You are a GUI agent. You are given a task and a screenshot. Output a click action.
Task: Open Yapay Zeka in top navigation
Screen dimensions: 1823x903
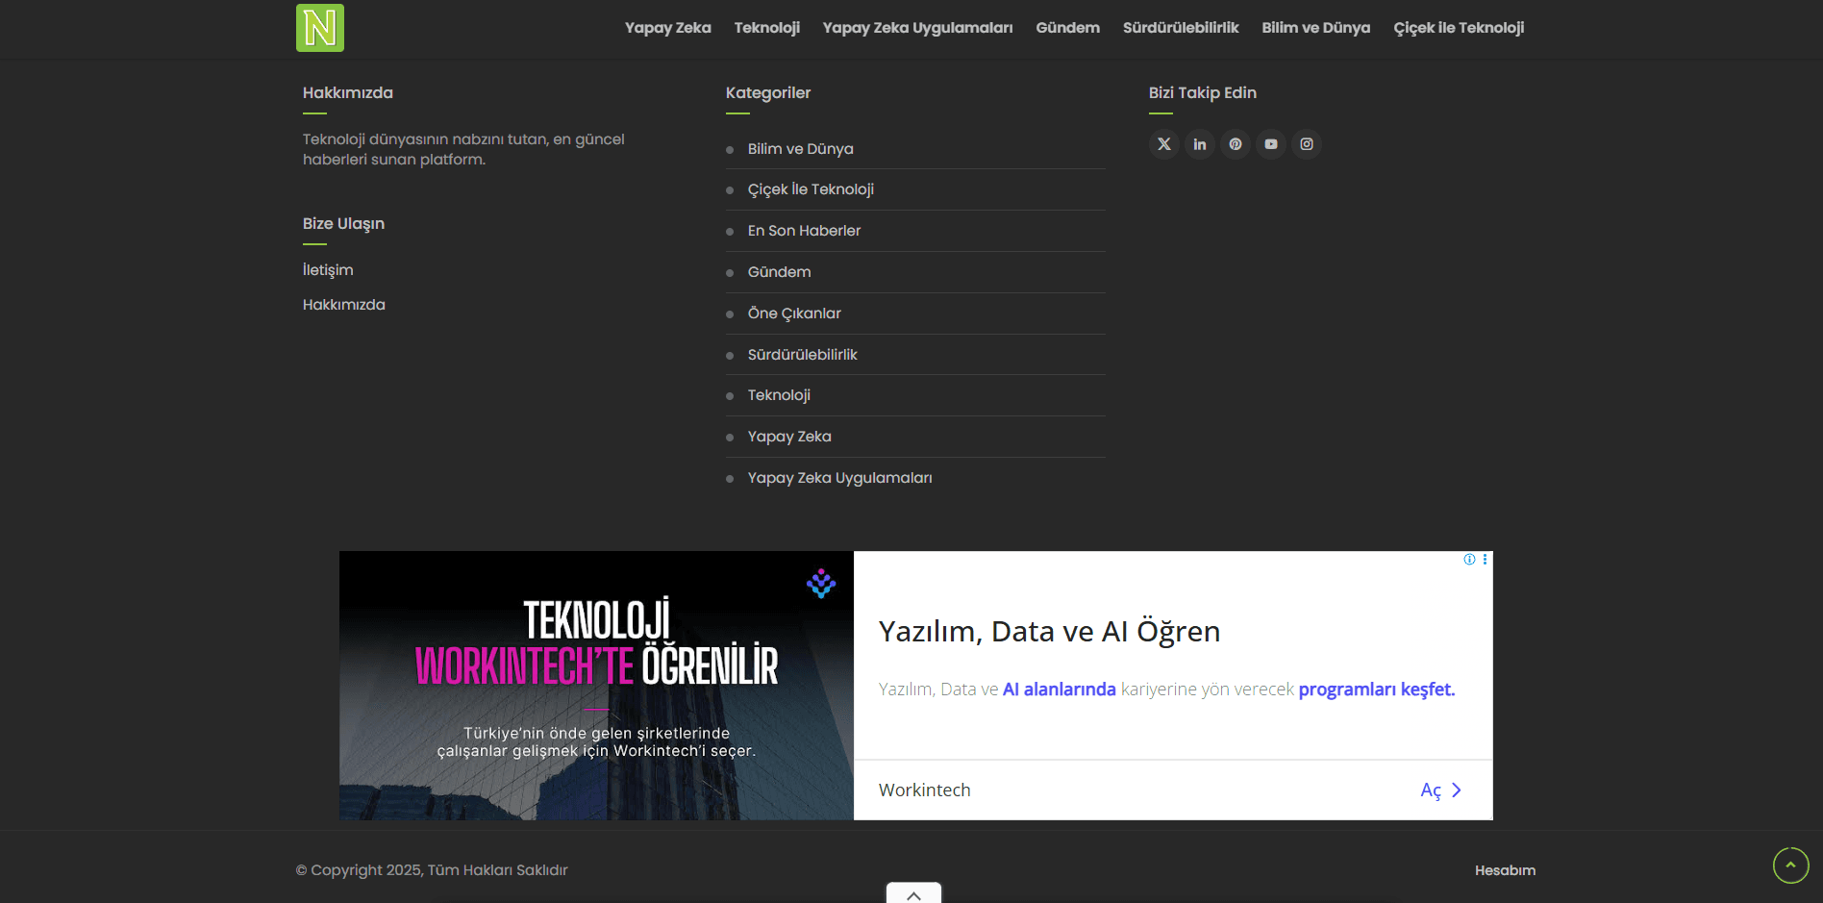(x=668, y=28)
